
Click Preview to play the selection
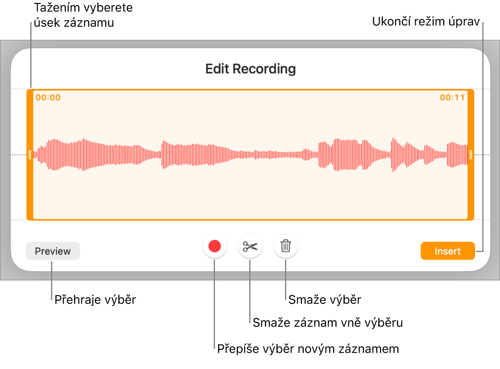pos(52,251)
